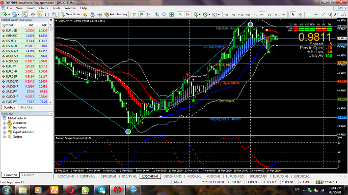Open the Insert menu

click(31, 8)
